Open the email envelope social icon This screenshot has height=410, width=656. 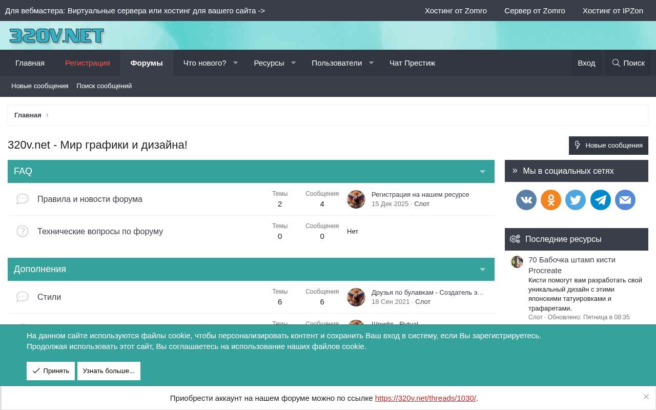625,200
